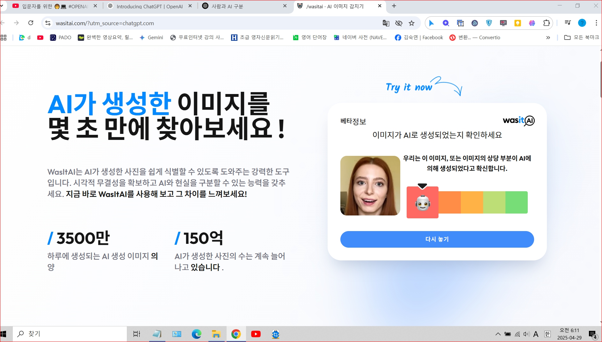Bookmark this page with the star icon

pos(412,23)
